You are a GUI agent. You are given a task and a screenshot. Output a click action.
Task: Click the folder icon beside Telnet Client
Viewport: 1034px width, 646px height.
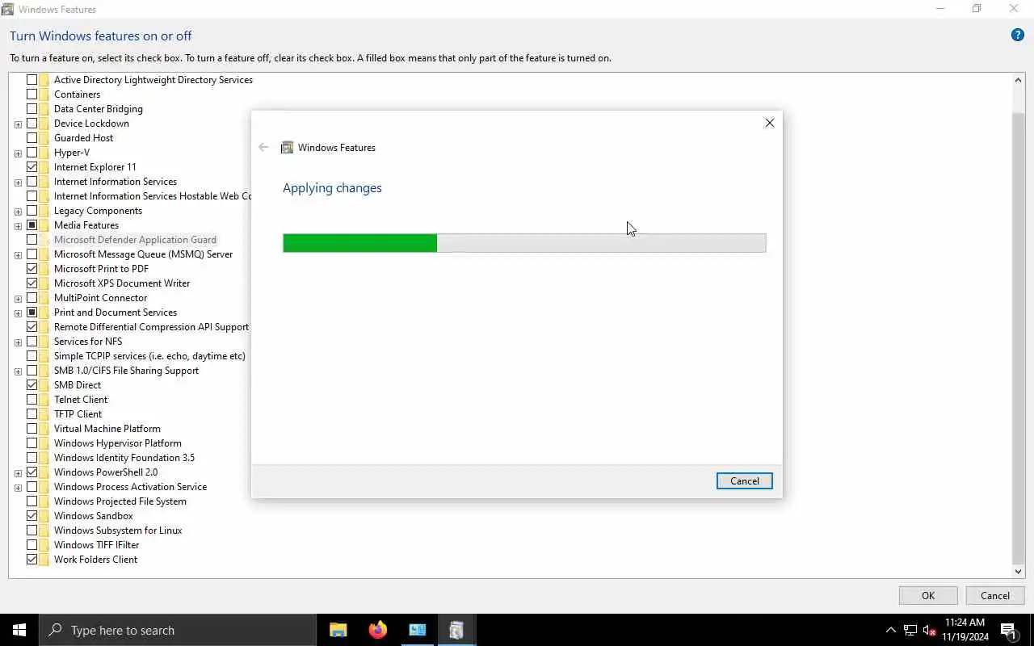[44, 400]
